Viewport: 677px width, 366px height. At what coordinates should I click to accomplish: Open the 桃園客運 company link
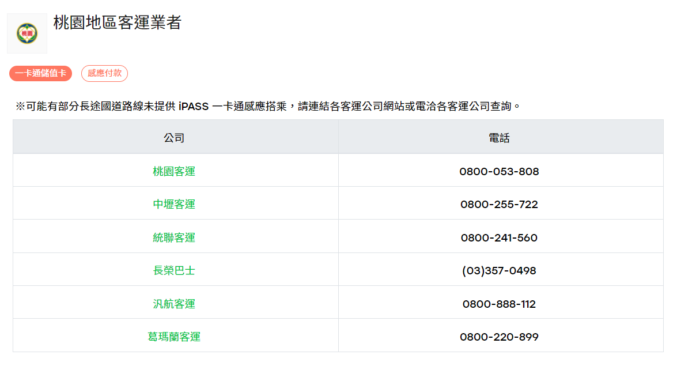point(174,171)
